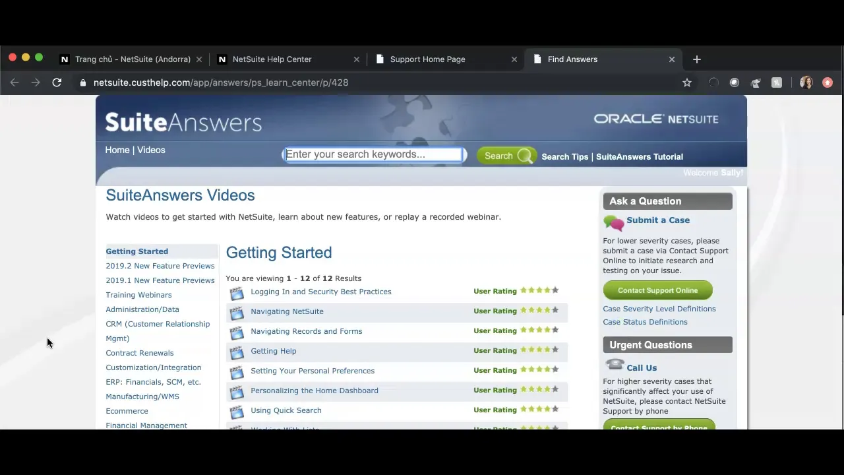Click the profile avatar in Chrome toolbar

click(806, 82)
